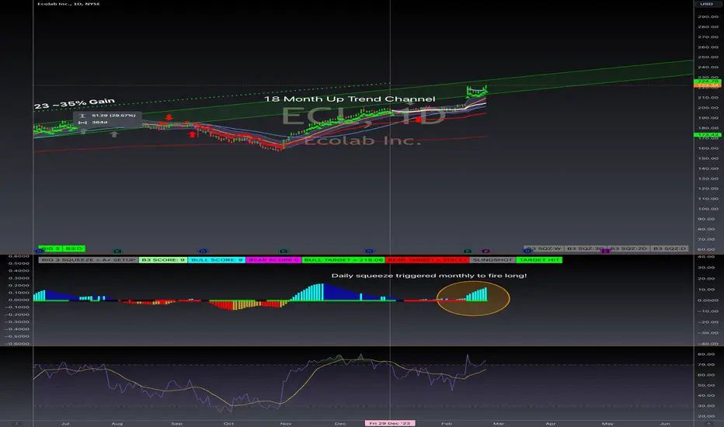
Task: Click the purple event marker near Feb
Action: coord(486,251)
